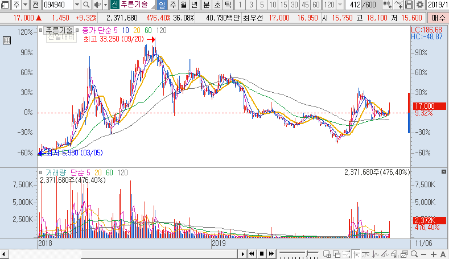Click the dotted chart range icon
This screenshot has height=259, width=449.
point(346,254)
